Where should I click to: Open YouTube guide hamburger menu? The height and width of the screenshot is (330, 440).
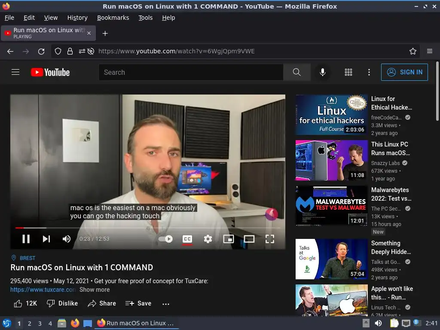pos(15,72)
